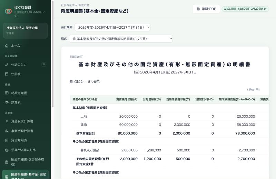This screenshot has height=179, width=276.
Task: Click the 別紙3(⑧) label
Action: click(x=77, y=57)
